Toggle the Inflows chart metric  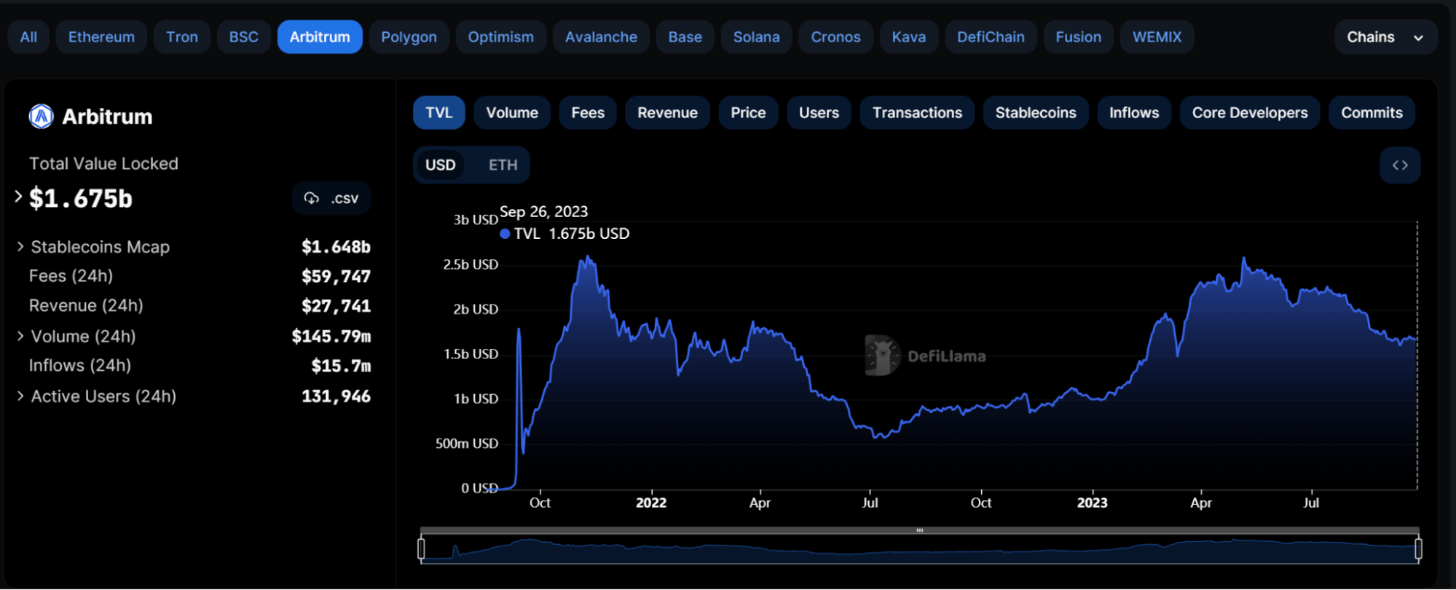click(1134, 113)
